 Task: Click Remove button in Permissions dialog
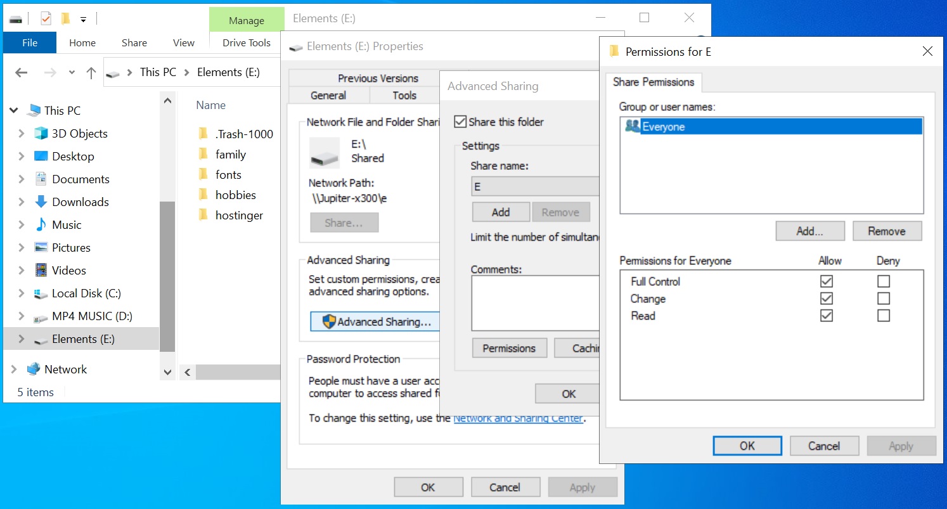(886, 231)
